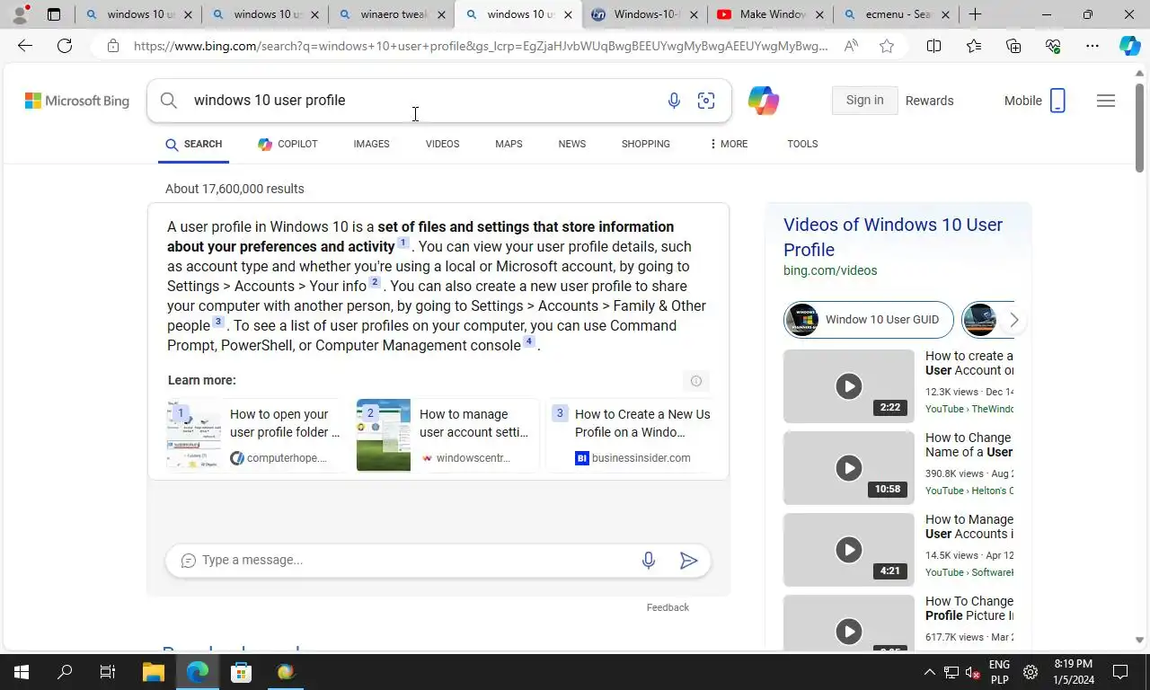The image size is (1150, 690).
Task: Switch to the VIDEOS tab
Action: [x=442, y=144]
